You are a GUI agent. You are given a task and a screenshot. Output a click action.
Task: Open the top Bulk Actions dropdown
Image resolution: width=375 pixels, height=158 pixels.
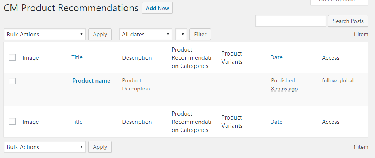click(x=45, y=34)
